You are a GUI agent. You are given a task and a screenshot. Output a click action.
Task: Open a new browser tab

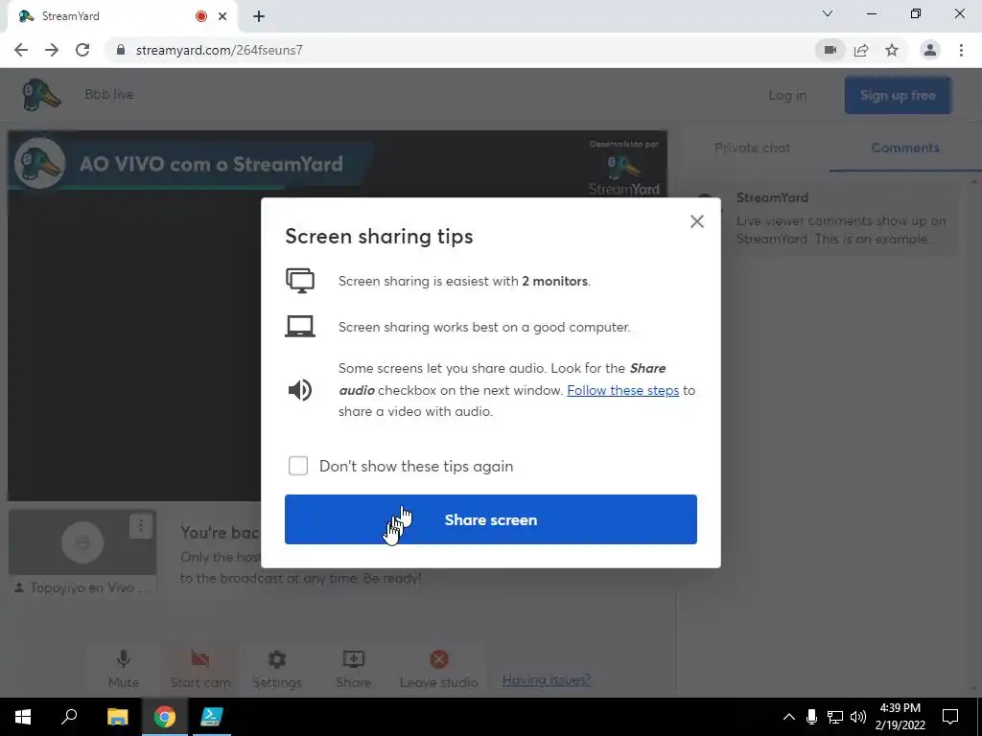(x=259, y=16)
